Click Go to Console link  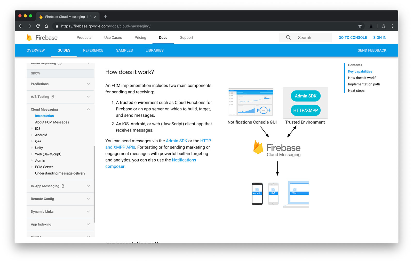[x=353, y=38]
